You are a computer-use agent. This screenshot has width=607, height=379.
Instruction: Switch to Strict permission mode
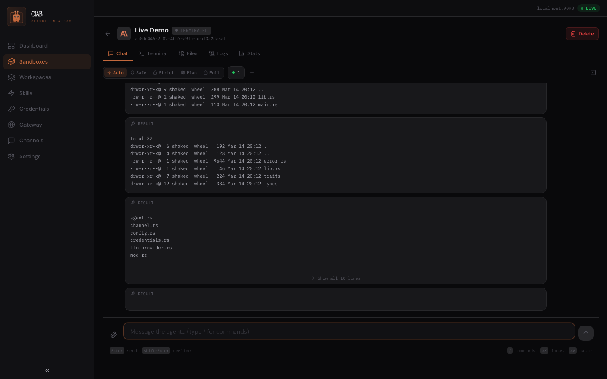(x=164, y=72)
